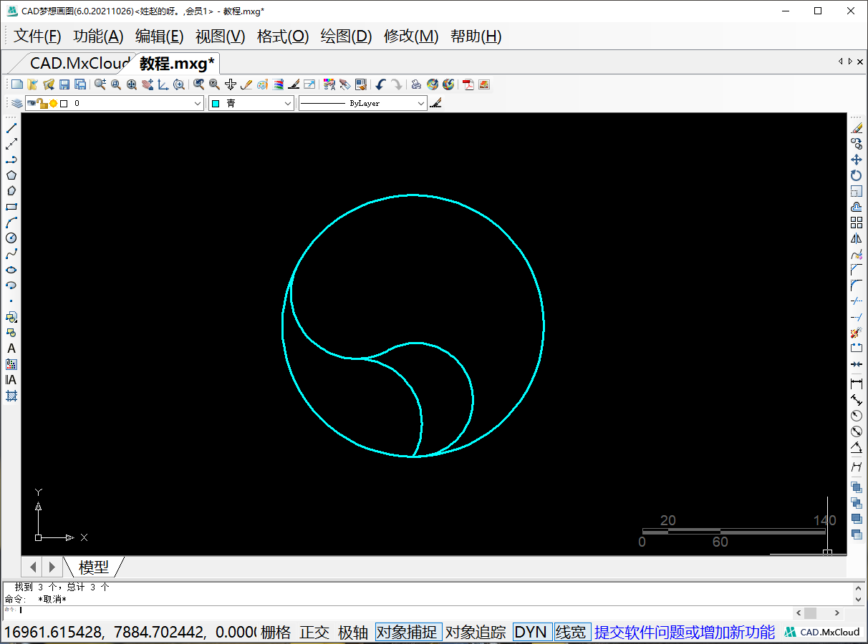
Task: Click the Print icon
Action: (416, 84)
